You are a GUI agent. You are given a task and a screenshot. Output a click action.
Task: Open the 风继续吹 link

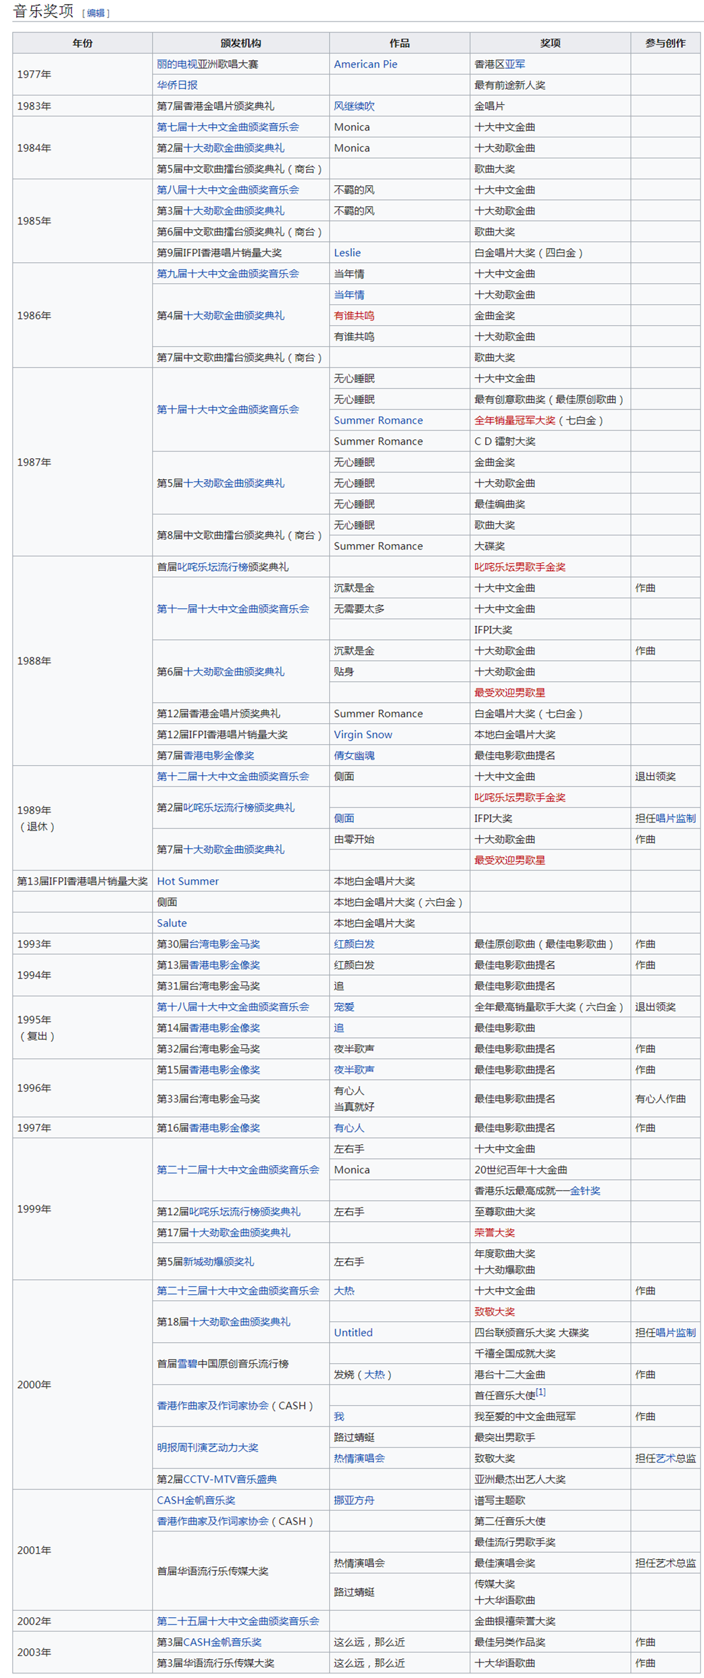click(x=354, y=106)
